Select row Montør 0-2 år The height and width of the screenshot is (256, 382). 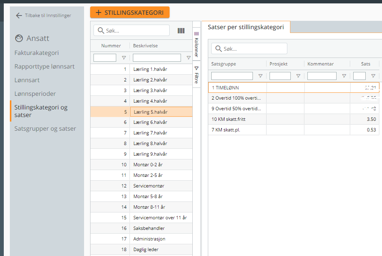141,165
